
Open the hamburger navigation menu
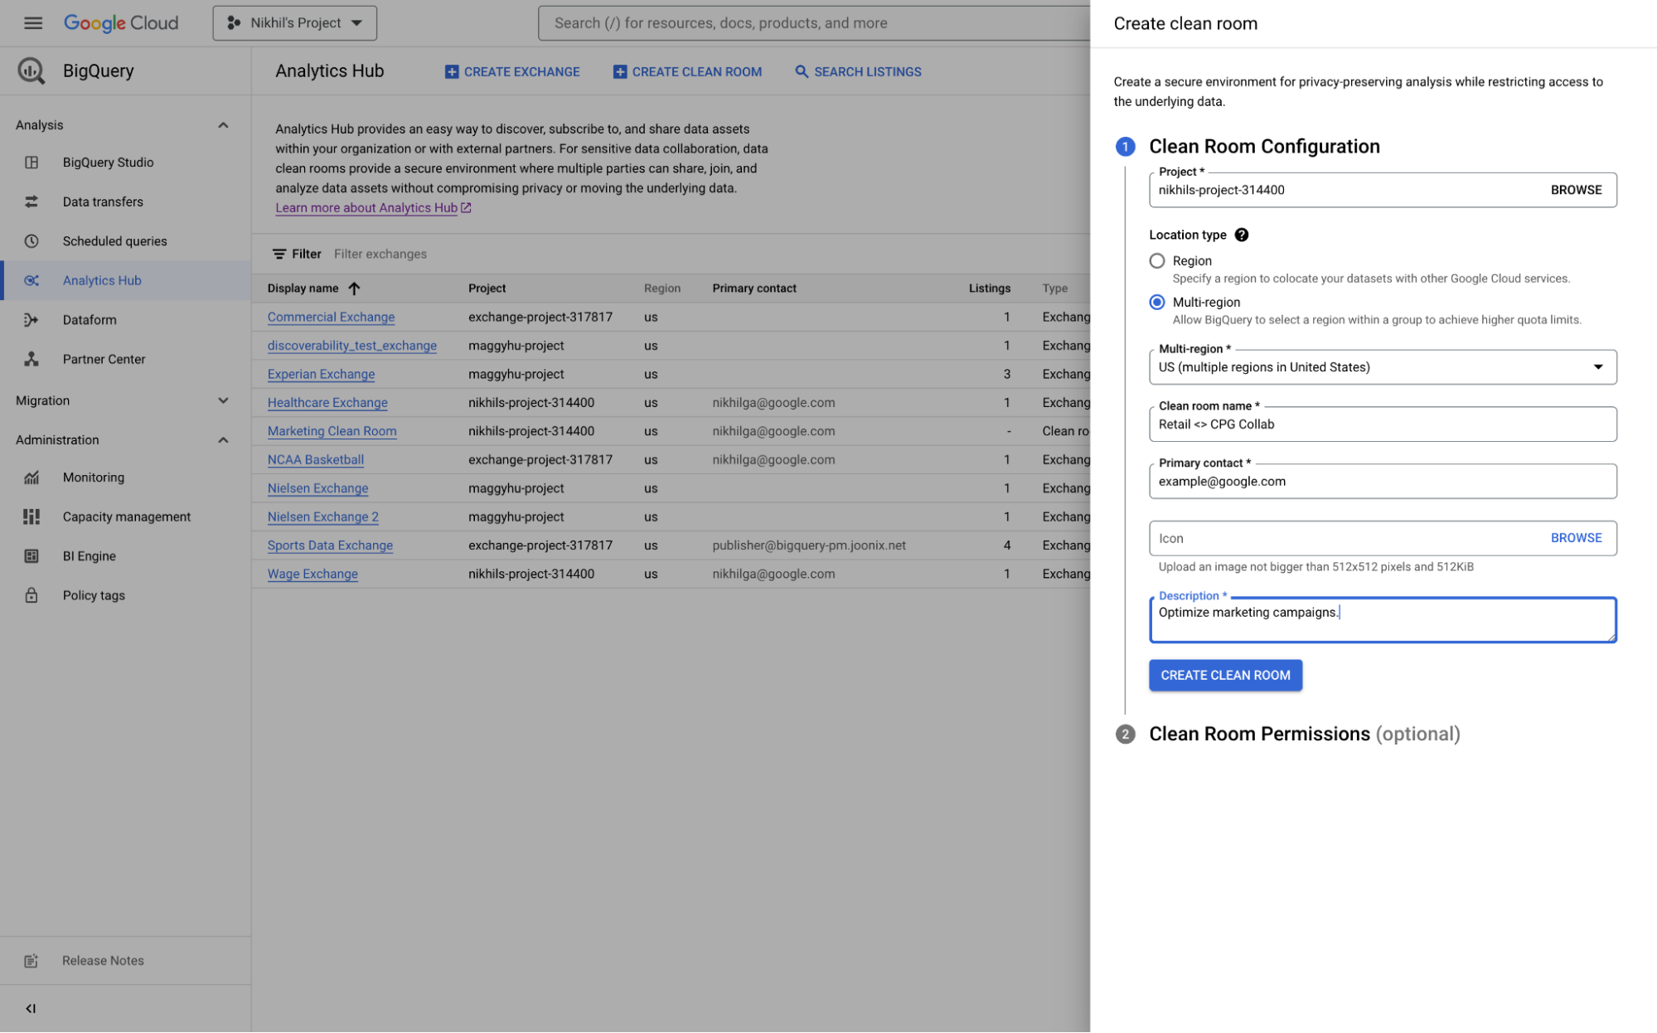pyautogui.click(x=33, y=23)
